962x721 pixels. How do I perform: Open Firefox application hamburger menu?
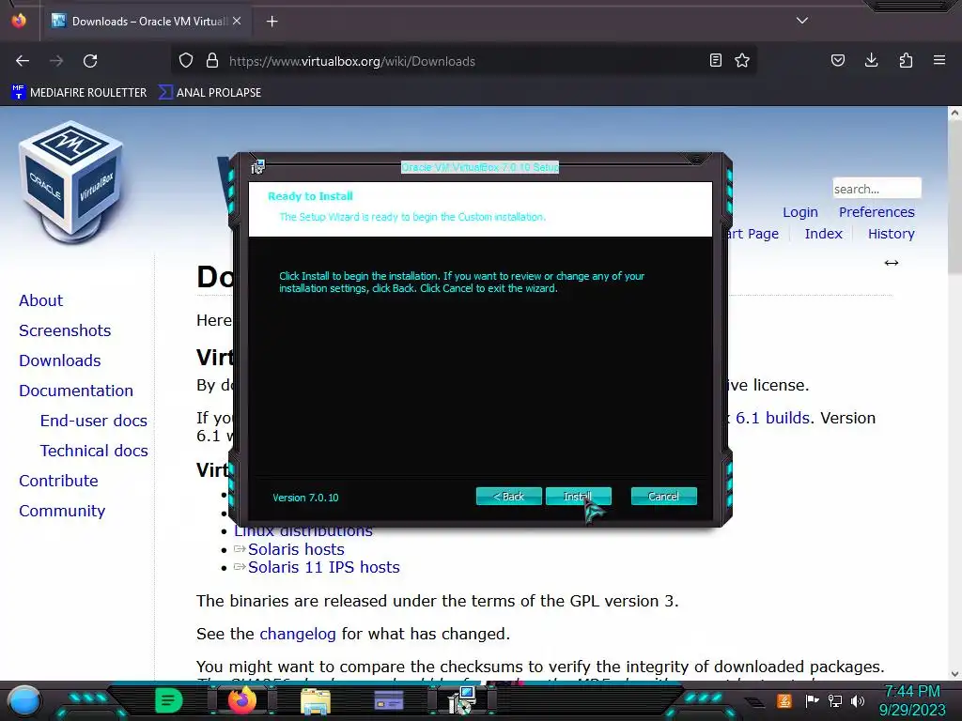click(x=939, y=60)
